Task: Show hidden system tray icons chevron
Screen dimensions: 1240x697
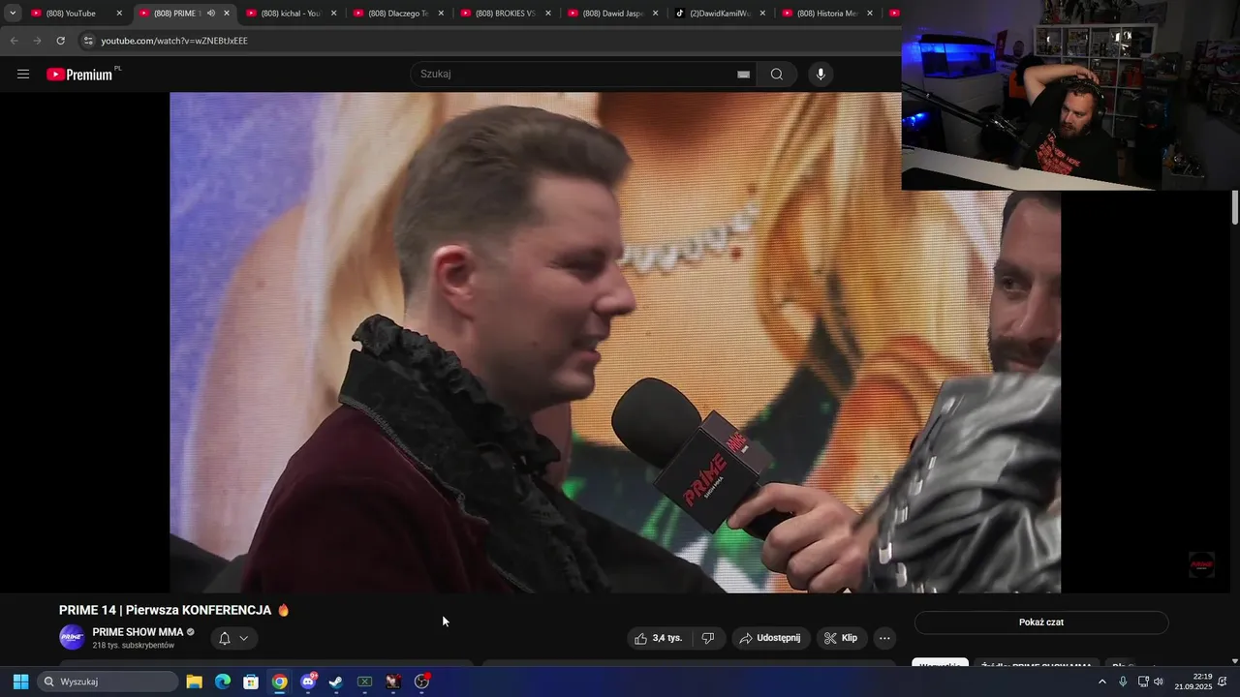Action: click(1101, 682)
